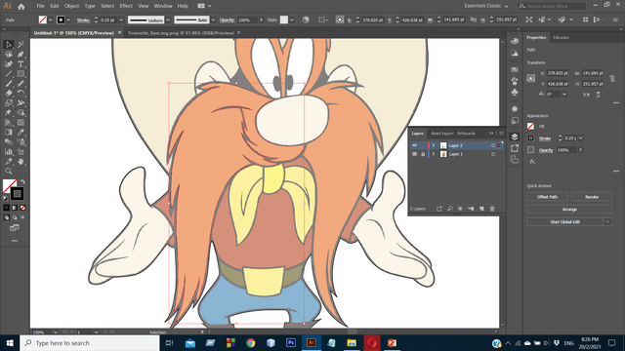Click the Illustrator Home icon
The image size is (625, 351).
pos(21,7)
